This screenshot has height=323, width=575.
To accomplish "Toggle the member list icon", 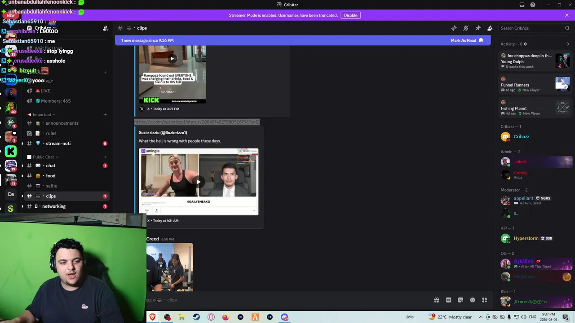I will (x=490, y=28).
